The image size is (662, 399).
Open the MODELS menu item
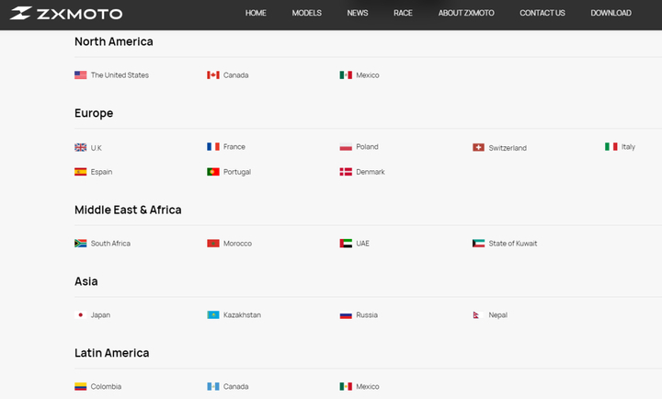(306, 13)
